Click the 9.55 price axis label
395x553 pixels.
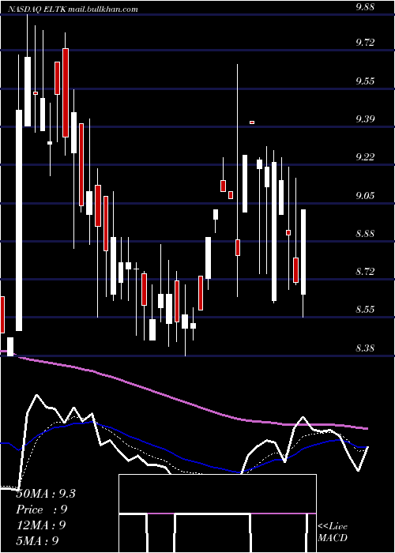pos(365,81)
